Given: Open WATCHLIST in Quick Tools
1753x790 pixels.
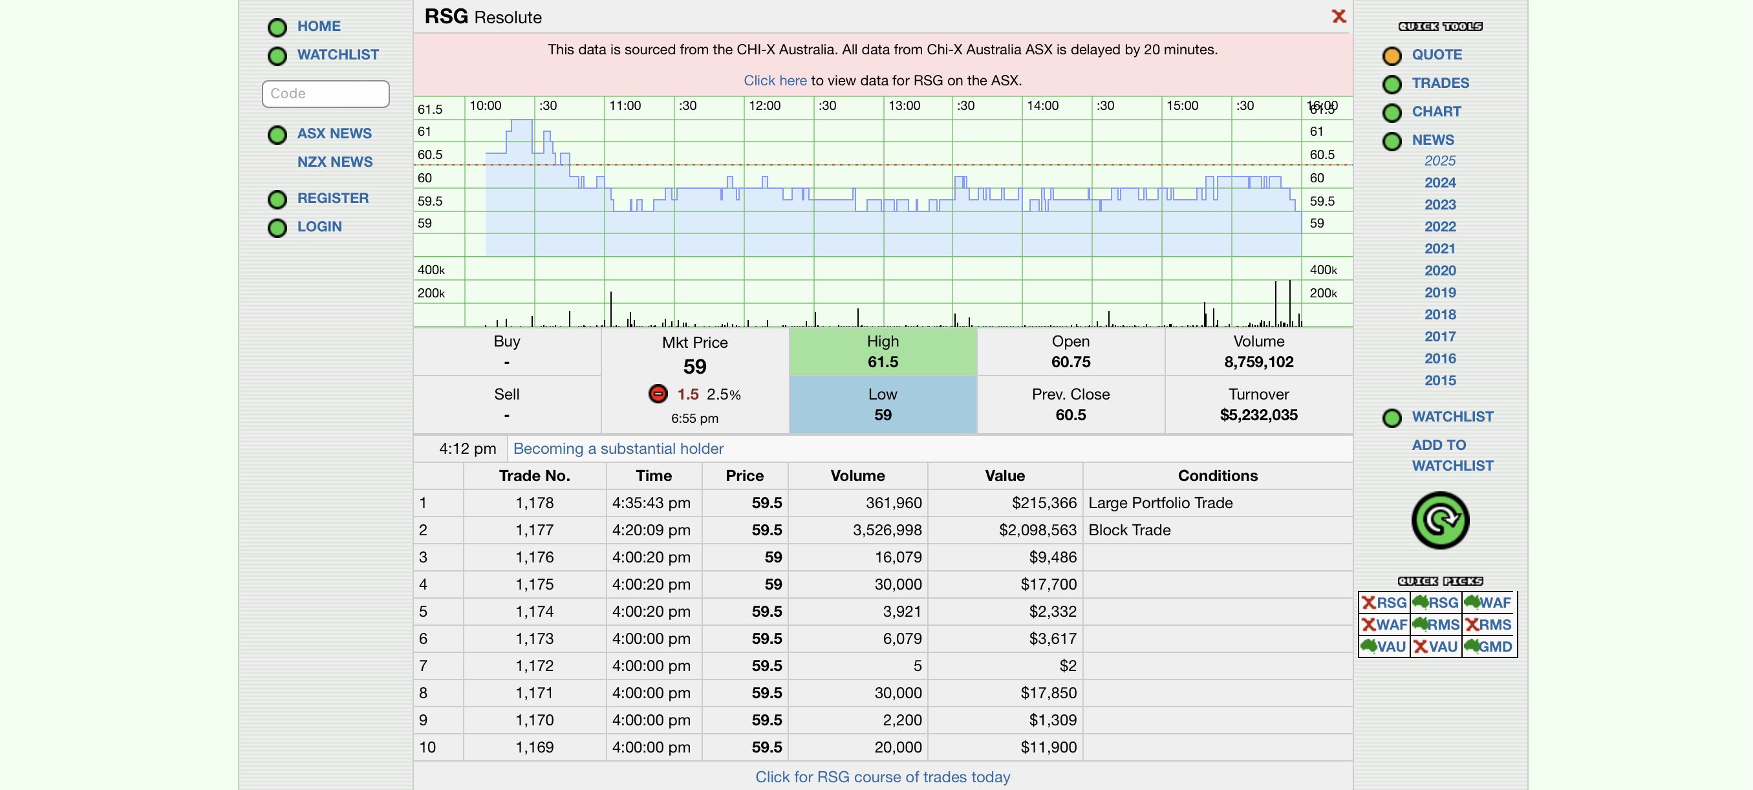Looking at the screenshot, I should tap(1452, 416).
